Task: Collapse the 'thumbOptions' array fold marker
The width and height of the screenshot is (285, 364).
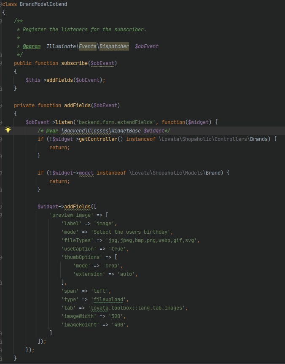Action: 1,257
